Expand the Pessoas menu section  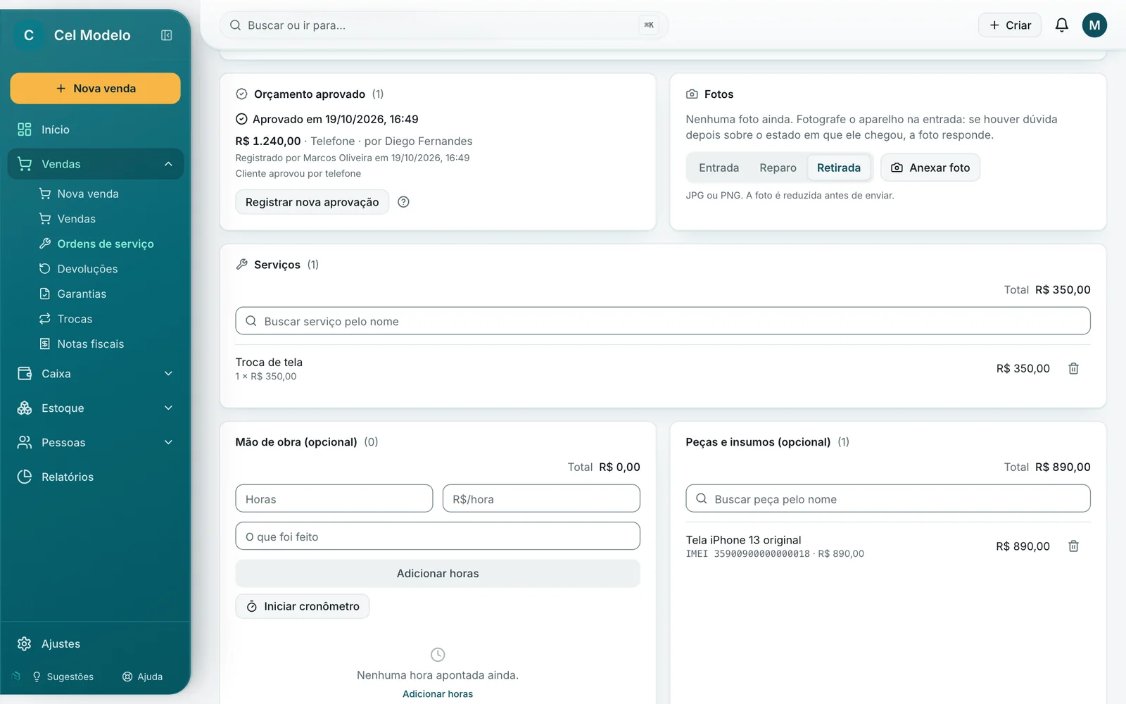tap(96, 442)
